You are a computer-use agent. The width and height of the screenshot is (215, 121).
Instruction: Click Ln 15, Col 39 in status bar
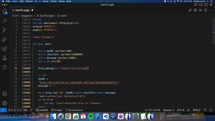click(x=153, y=110)
